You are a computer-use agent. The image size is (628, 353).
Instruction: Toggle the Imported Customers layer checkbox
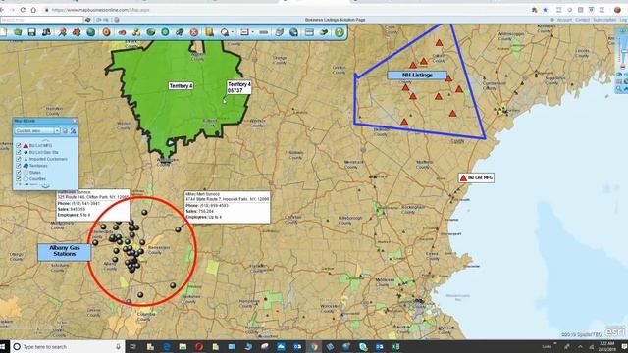[x=19, y=159]
